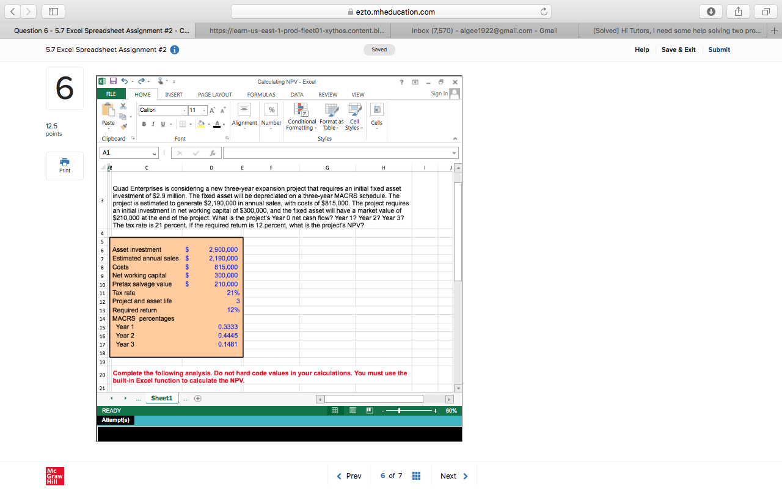Add a new sheet with the plus icon

click(x=197, y=399)
